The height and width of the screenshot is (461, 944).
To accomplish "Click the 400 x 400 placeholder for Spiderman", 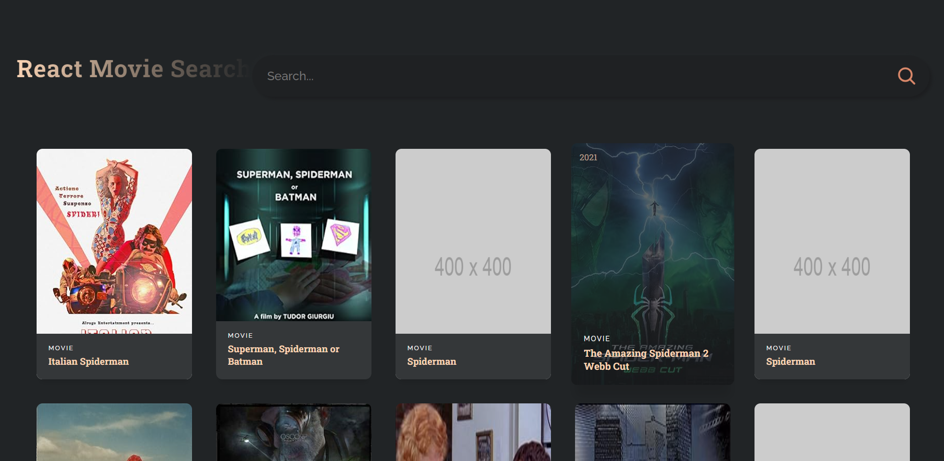I will 473,242.
